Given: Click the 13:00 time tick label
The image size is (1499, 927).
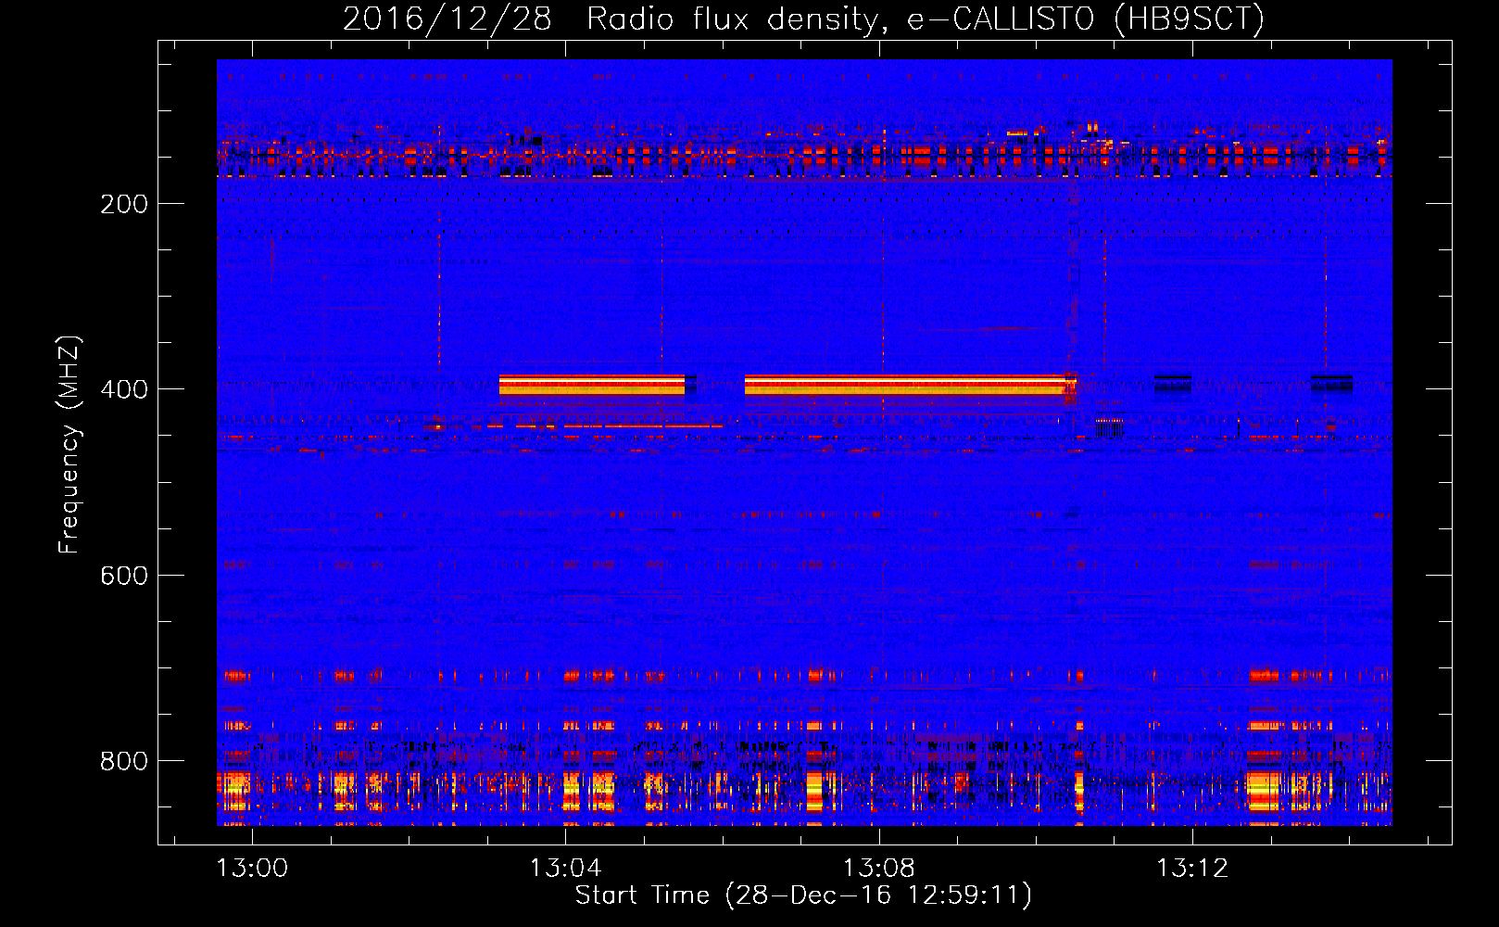Looking at the screenshot, I should pos(252,868).
